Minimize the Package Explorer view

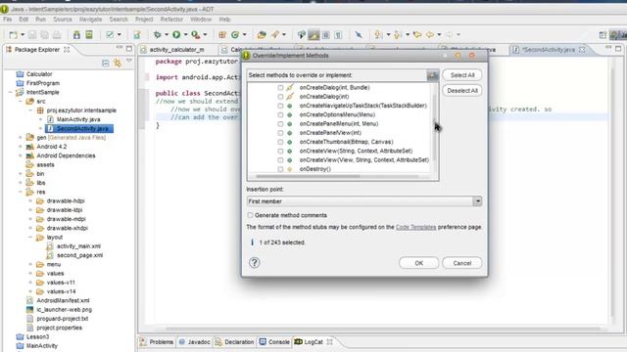click(120, 48)
